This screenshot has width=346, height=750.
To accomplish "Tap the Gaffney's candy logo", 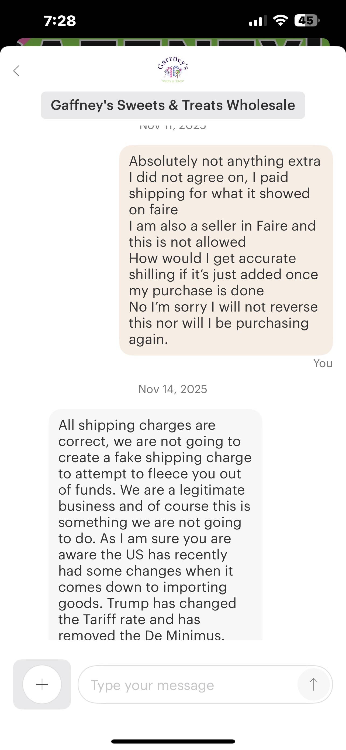I will pos(173,70).
